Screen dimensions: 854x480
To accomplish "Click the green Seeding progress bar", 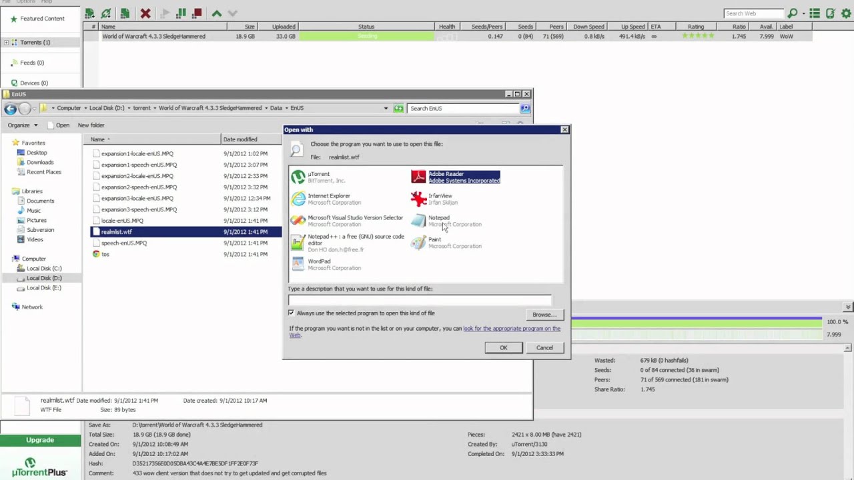I will [x=366, y=37].
